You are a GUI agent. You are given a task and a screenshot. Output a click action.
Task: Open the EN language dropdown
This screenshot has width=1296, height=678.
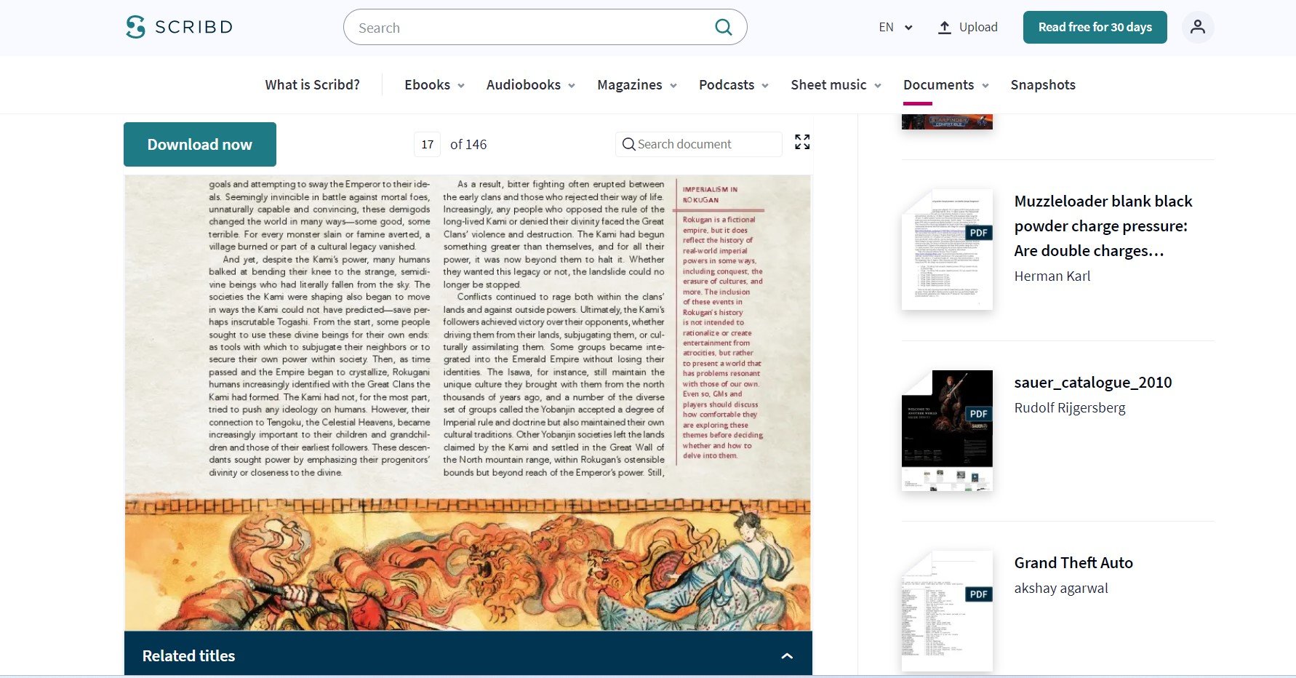click(895, 28)
